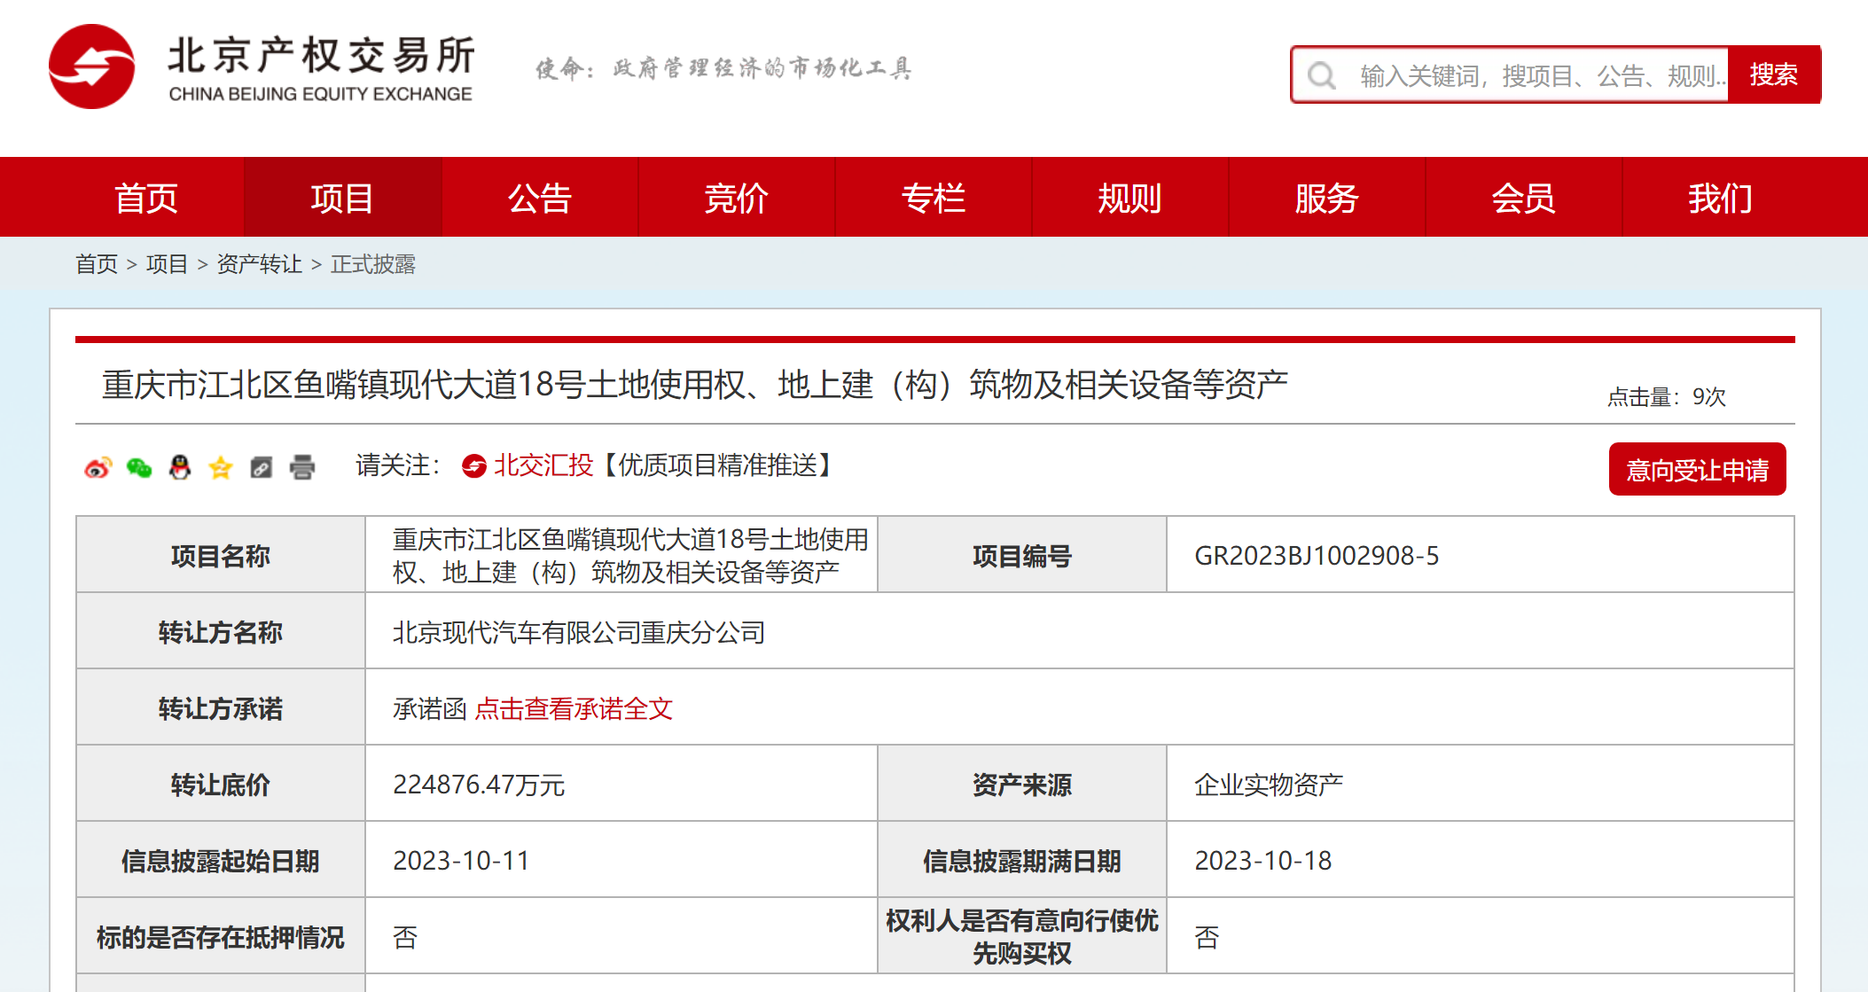Open the 首页 navigation tab
The height and width of the screenshot is (992, 1868).
(146, 198)
